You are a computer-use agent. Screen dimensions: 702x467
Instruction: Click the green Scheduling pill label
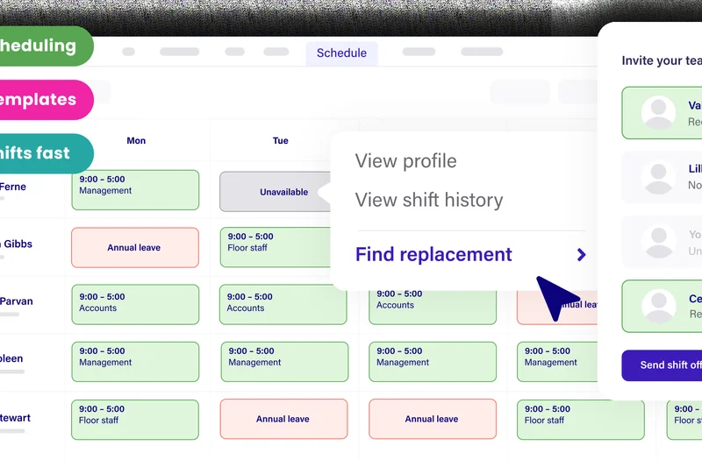point(42,46)
